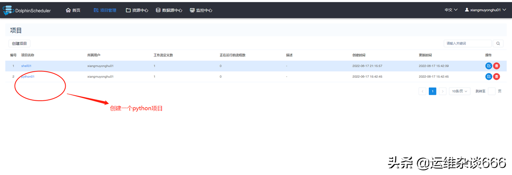Open the 10条/页 page size dropdown

pos(460,91)
